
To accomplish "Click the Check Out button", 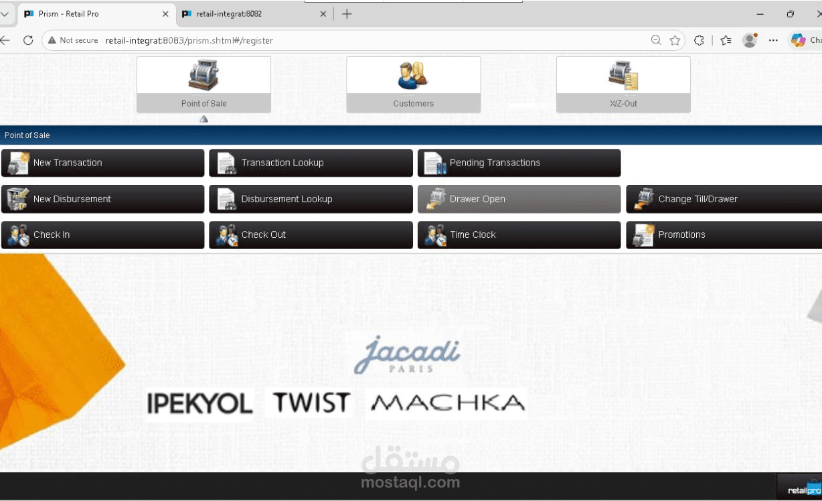I will pyautogui.click(x=311, y=235).
